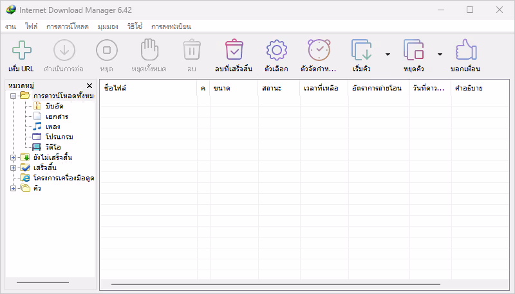Open ตัวเลือก options gear icon
Image resolution: width=515 pixels, height=294 pixels.
pyautogui.click(x=276, y=51)
